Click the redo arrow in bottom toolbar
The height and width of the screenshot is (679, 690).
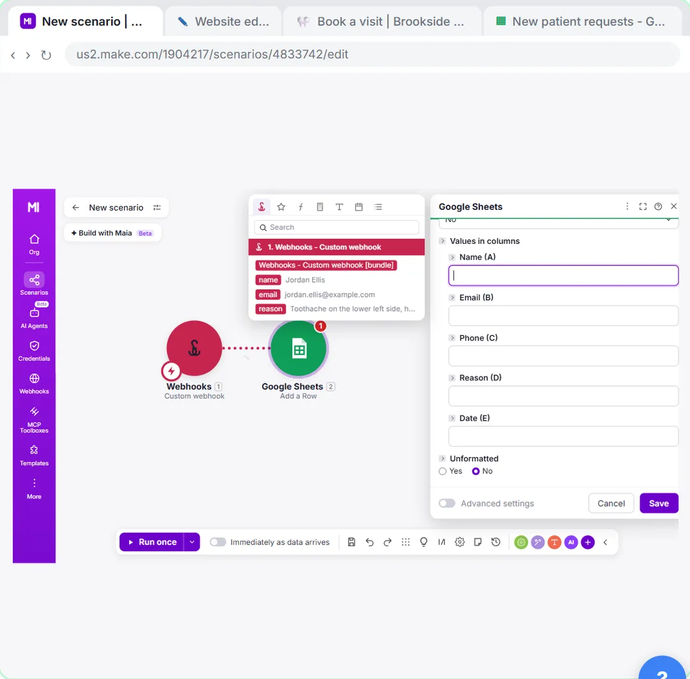pyautogui.click(x=387, y=542)
